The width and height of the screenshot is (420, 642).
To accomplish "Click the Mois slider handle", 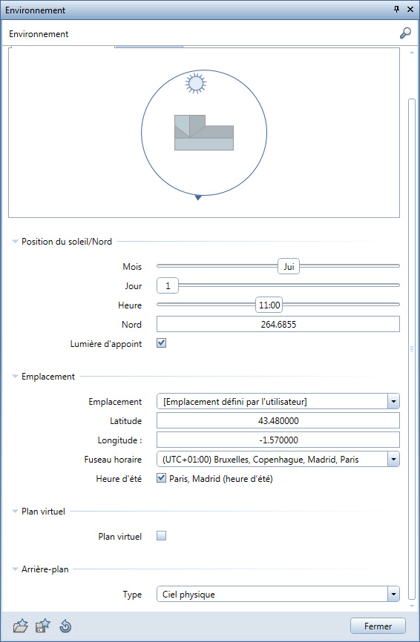I will point(289,266).
